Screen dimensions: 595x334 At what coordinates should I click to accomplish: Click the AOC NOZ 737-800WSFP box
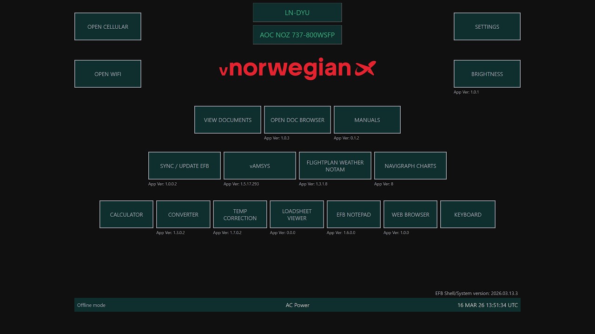pyautogui.click(x=297, y=35)
